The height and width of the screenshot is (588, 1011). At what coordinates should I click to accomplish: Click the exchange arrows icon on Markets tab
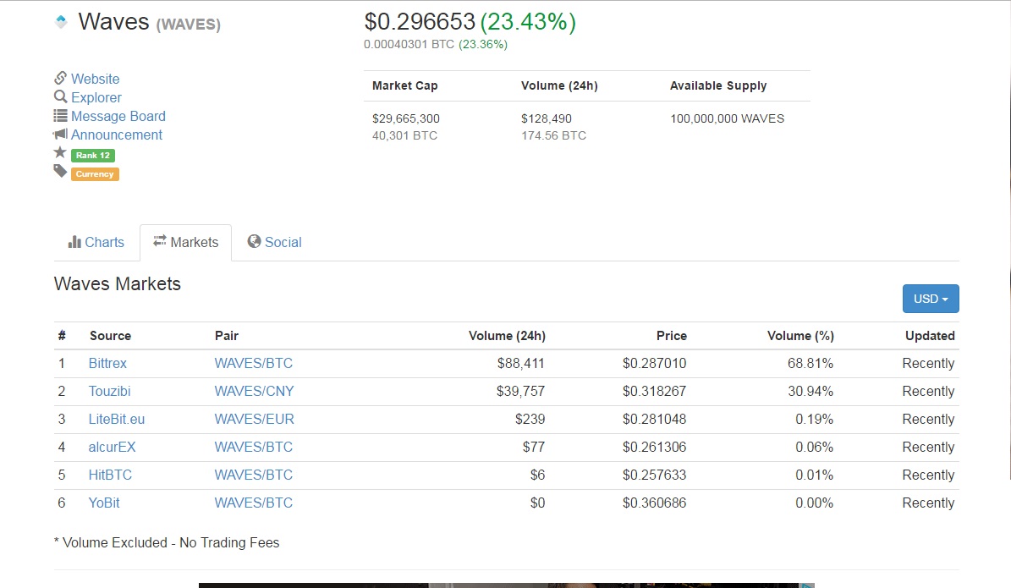(x=159, y=241)
